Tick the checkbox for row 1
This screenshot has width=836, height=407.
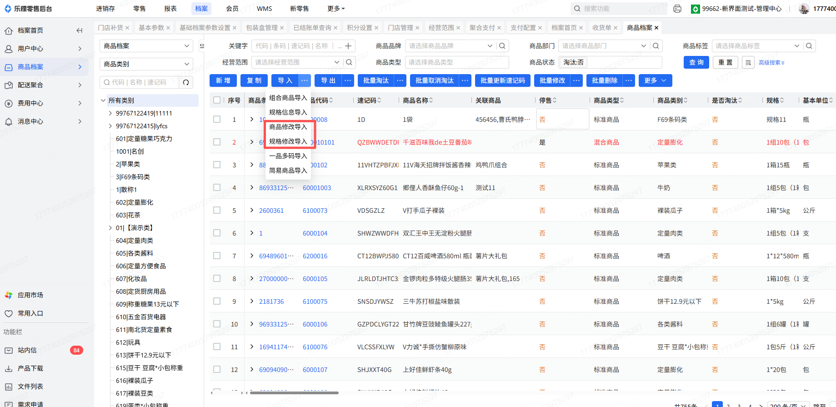(217, 119)
